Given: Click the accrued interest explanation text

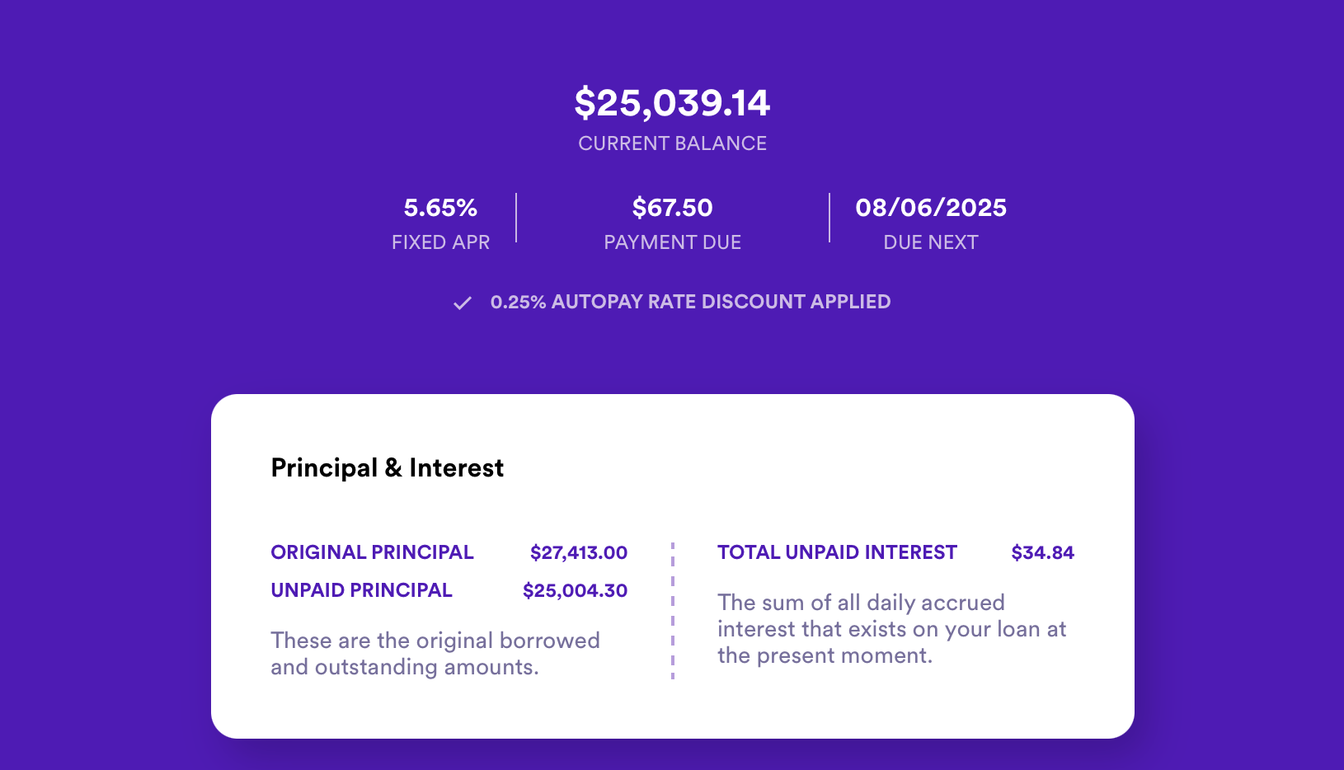Looking at the screenshot, I should click(892, 629).
